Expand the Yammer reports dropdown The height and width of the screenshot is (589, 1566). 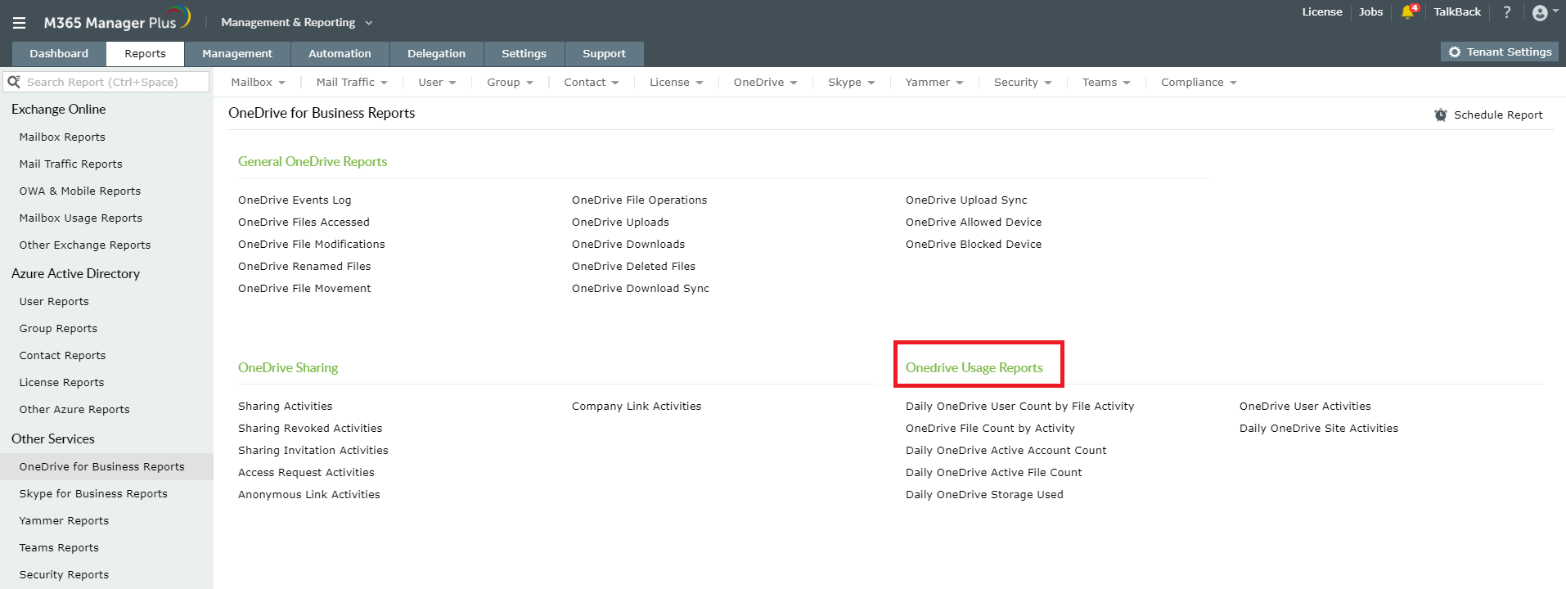[x=934, y=83]
